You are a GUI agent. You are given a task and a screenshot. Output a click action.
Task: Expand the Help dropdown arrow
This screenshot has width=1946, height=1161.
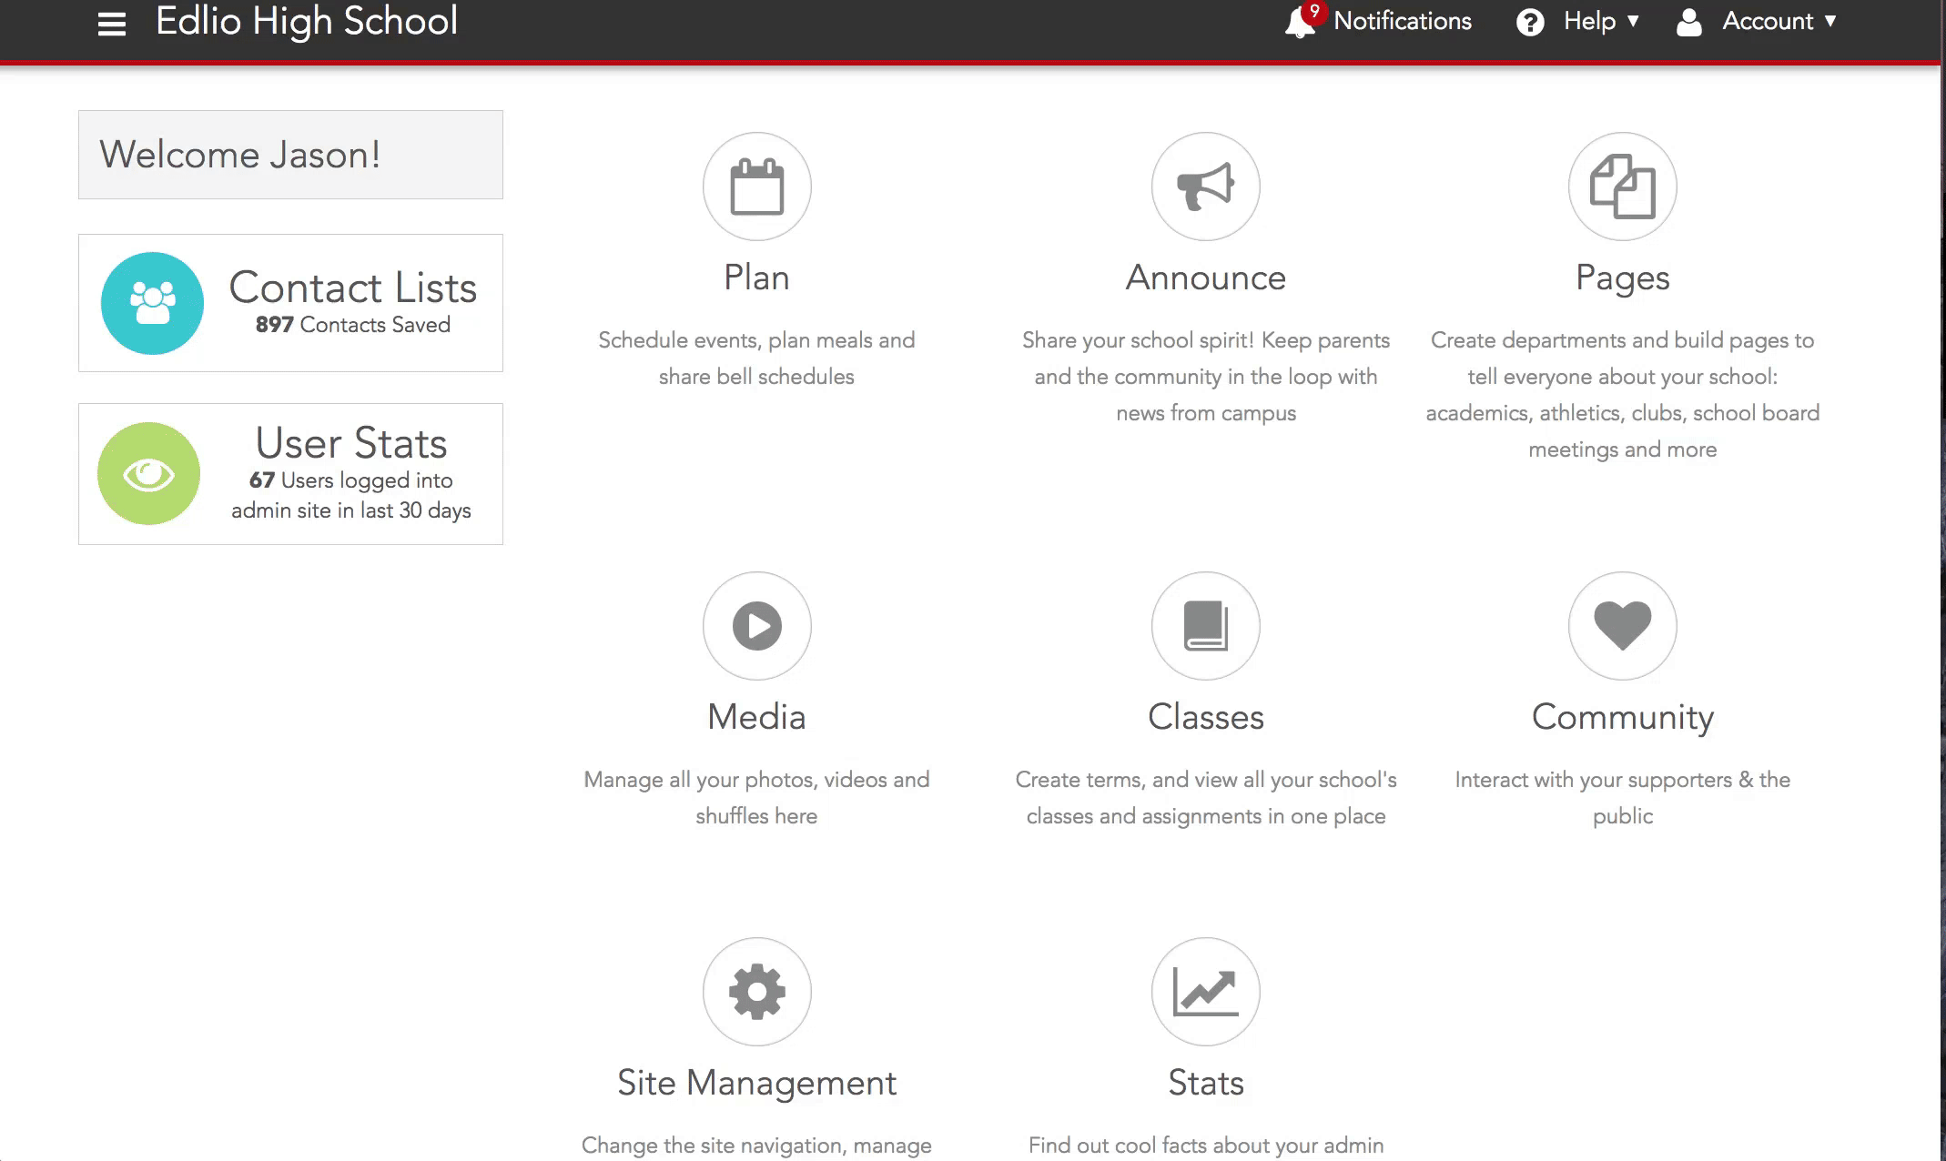(x=1633, y=21)
